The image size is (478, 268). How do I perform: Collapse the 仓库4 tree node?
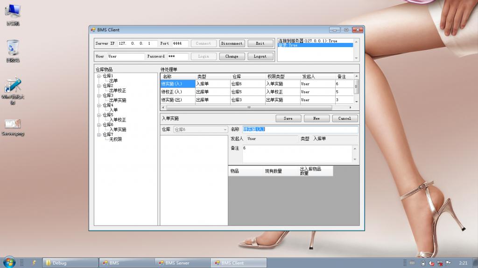99,105
